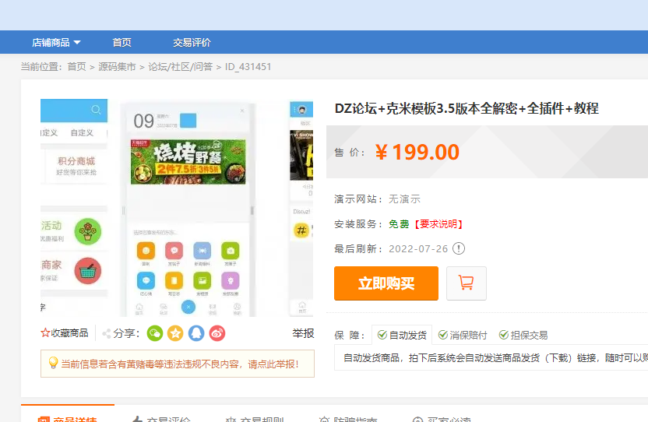Switch to the 消保赔付 guarantee tab
Screen dimensions: 648x422
pos(463,335)
